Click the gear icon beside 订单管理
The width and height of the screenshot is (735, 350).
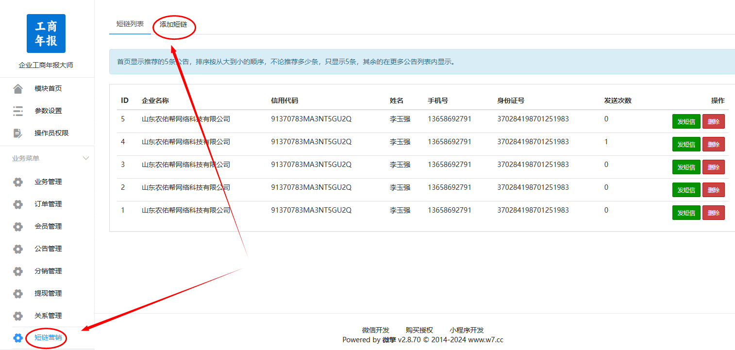pyautogui.click(x=18, y=204)
